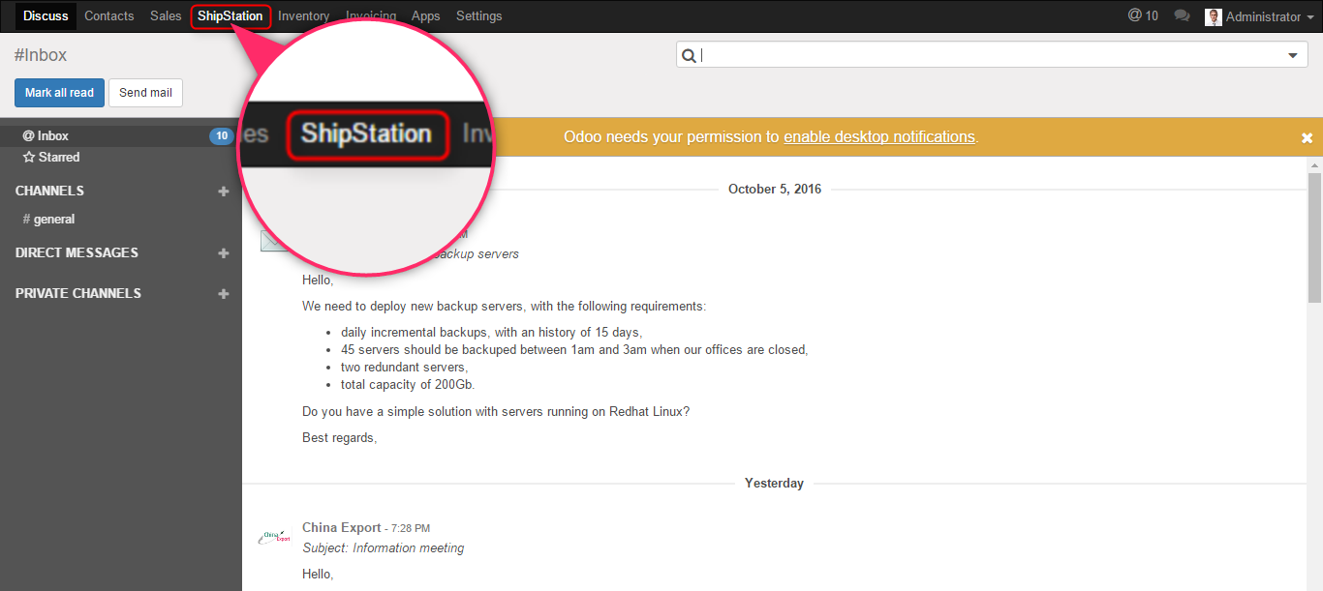Click China Export sender avatar
The image size is (1323, 591).
(x=275, y=537)
